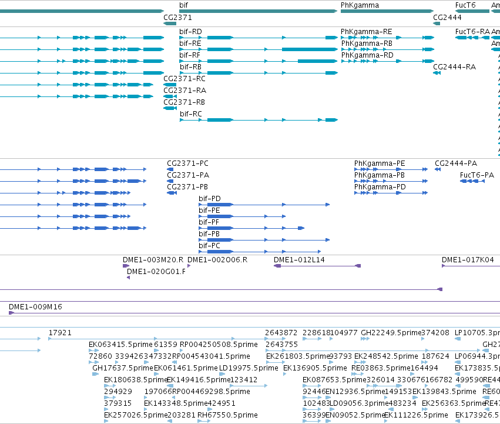Select protein PhKgamma-PE
The width and height of the screenshot is (500, 424).
(x=380, y=163)
